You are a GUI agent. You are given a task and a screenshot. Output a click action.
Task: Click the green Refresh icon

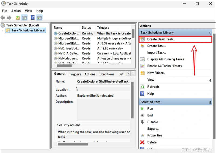tap(142, 87)
